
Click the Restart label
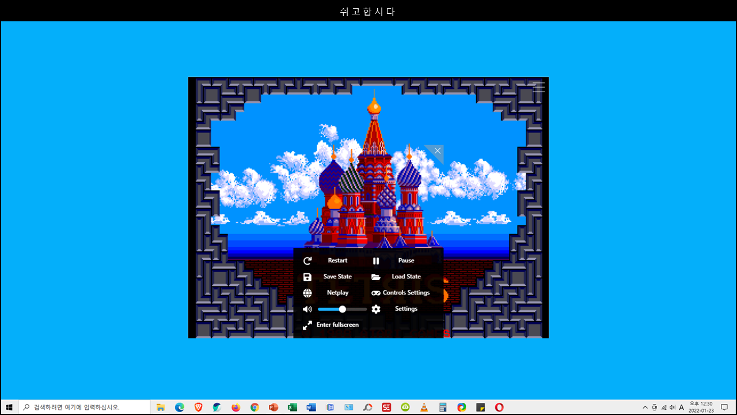pos(337,261)
